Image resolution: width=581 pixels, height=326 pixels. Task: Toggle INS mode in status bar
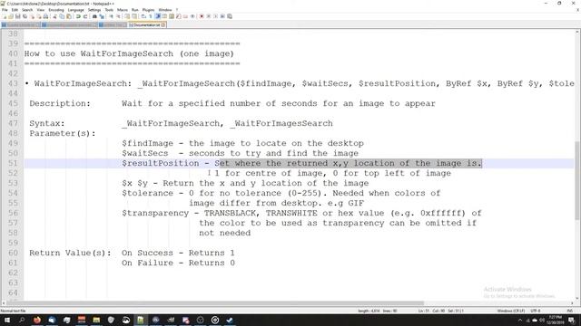click(570, 312)
